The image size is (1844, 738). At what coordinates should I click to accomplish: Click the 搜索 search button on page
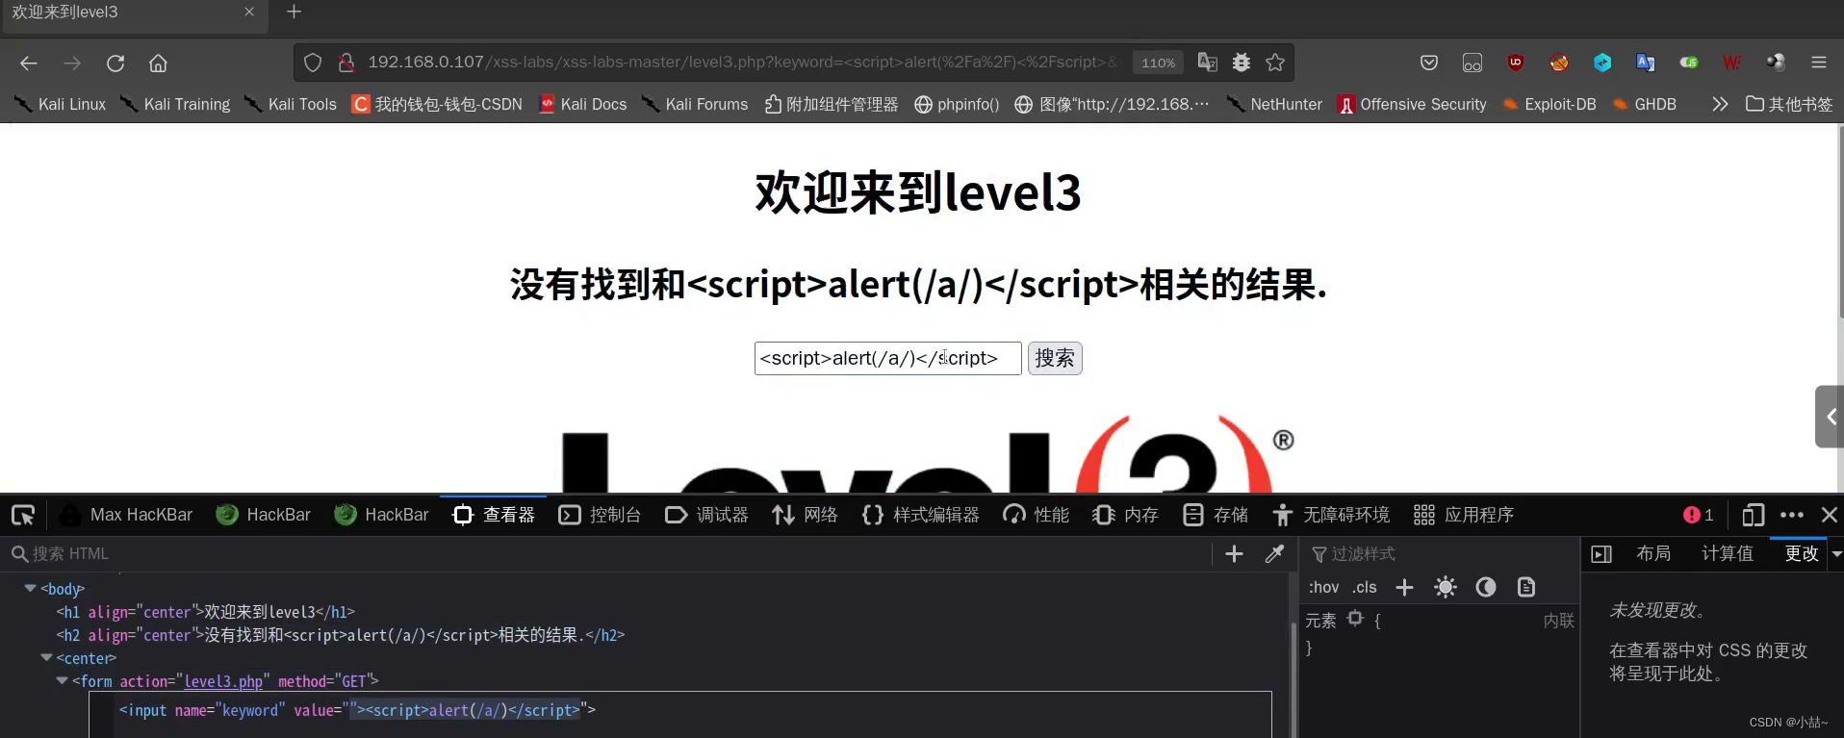[1055, 359]
